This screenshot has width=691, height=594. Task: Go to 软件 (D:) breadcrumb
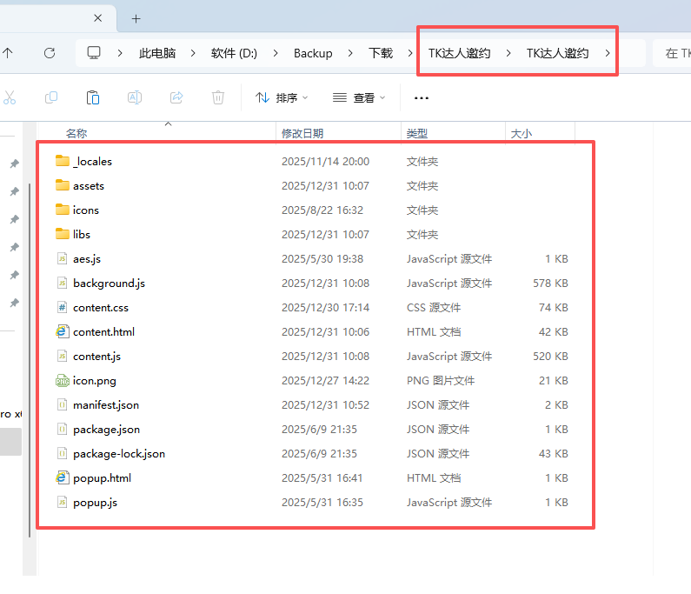(x=235, y=53)
